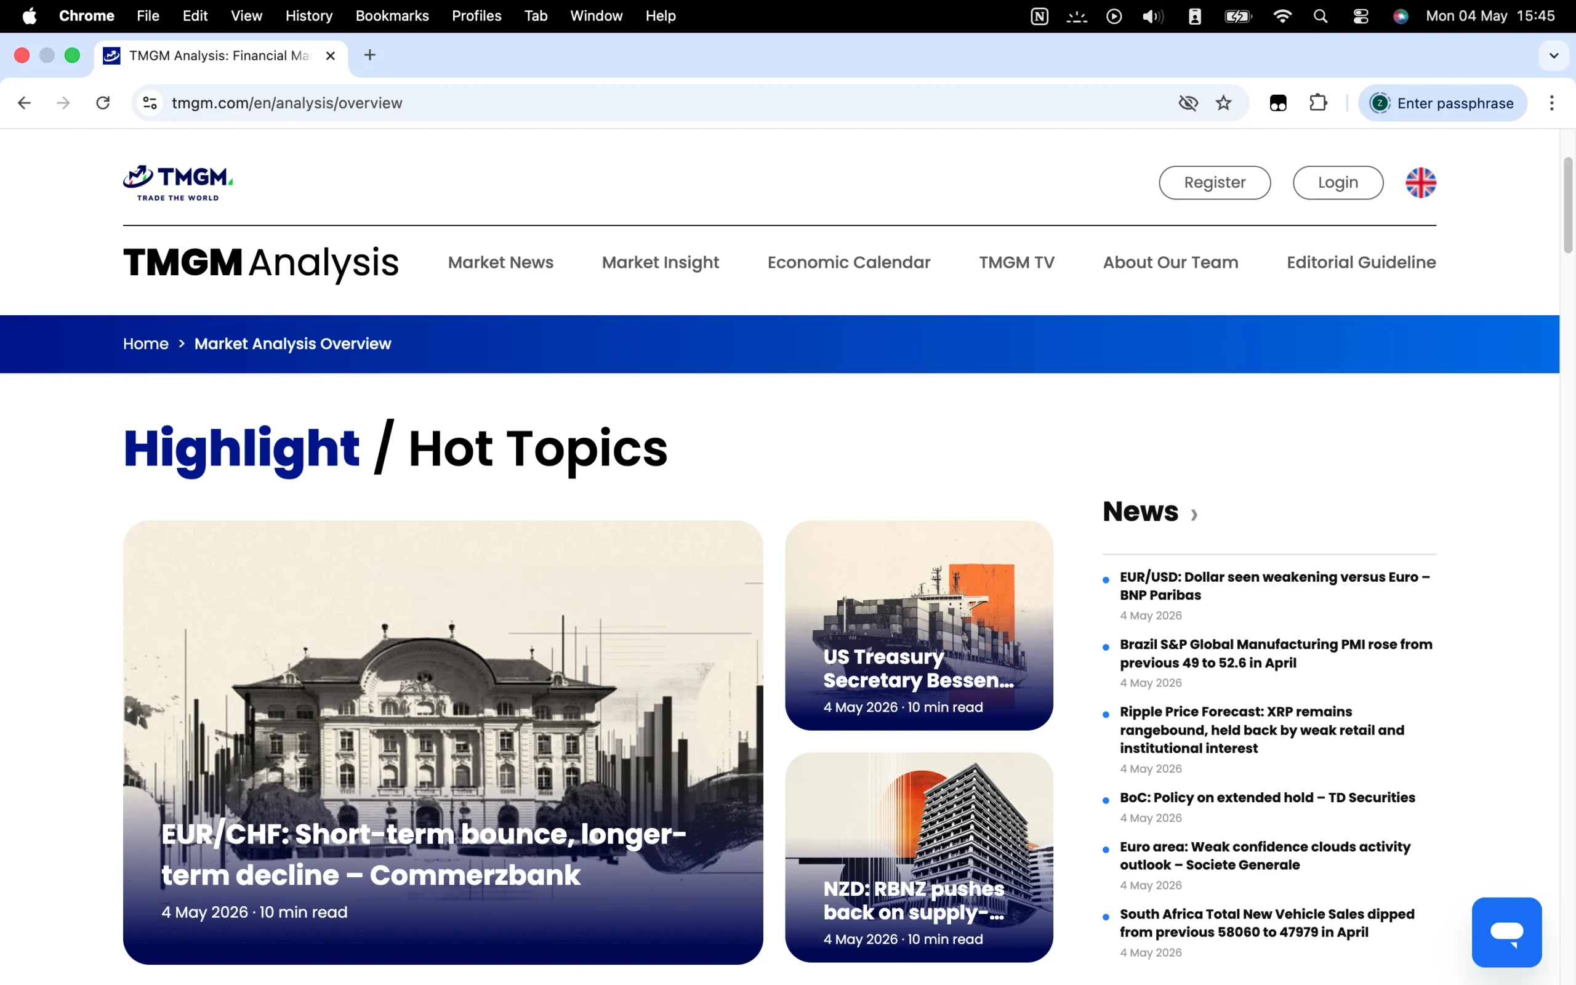Viewport: 1576px width, 985px height.
Task: Open EUR/USD Dollar seen weakening news item
Action: pos(1274,585)
